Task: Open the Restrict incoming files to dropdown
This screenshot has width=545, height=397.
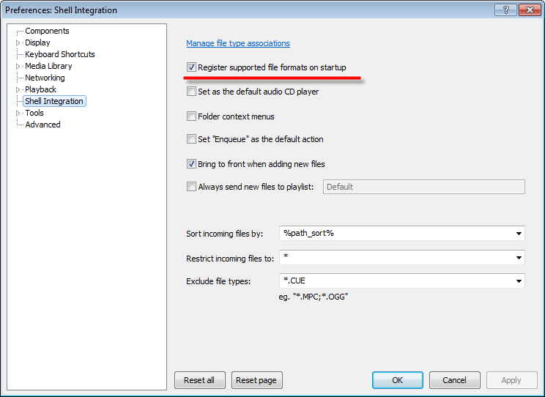Action: [519, 258]
